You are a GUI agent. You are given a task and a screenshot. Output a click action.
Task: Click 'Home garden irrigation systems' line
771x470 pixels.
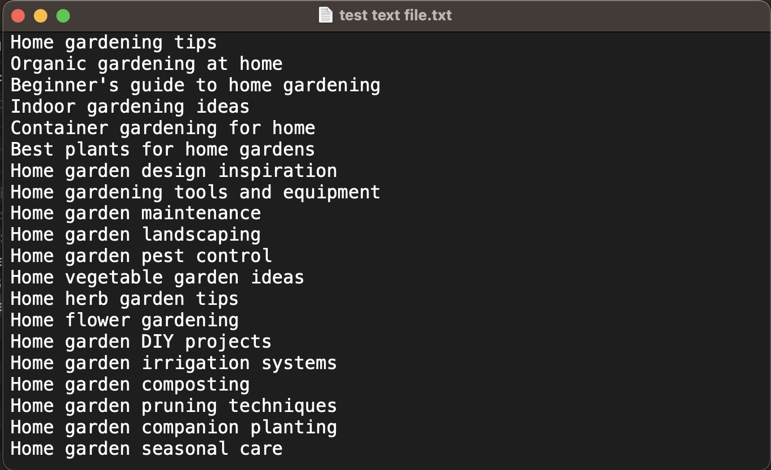(x=174, y=363)
